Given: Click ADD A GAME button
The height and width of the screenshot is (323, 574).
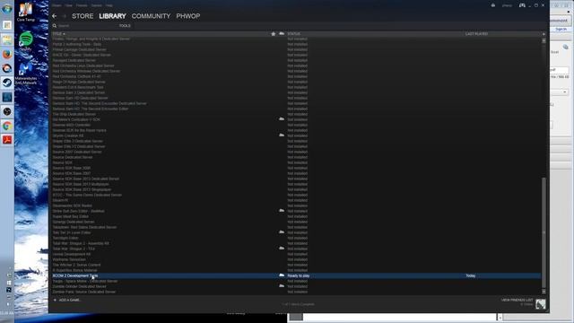Looking at the screenshot, I should [x=67, y=300].
